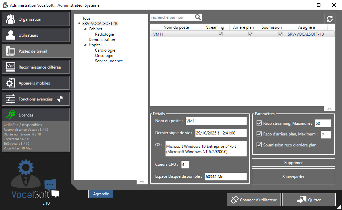The image size is (342, 210).
Task: Click the Appareils mobiles gear icon
Action: (11, 83)
